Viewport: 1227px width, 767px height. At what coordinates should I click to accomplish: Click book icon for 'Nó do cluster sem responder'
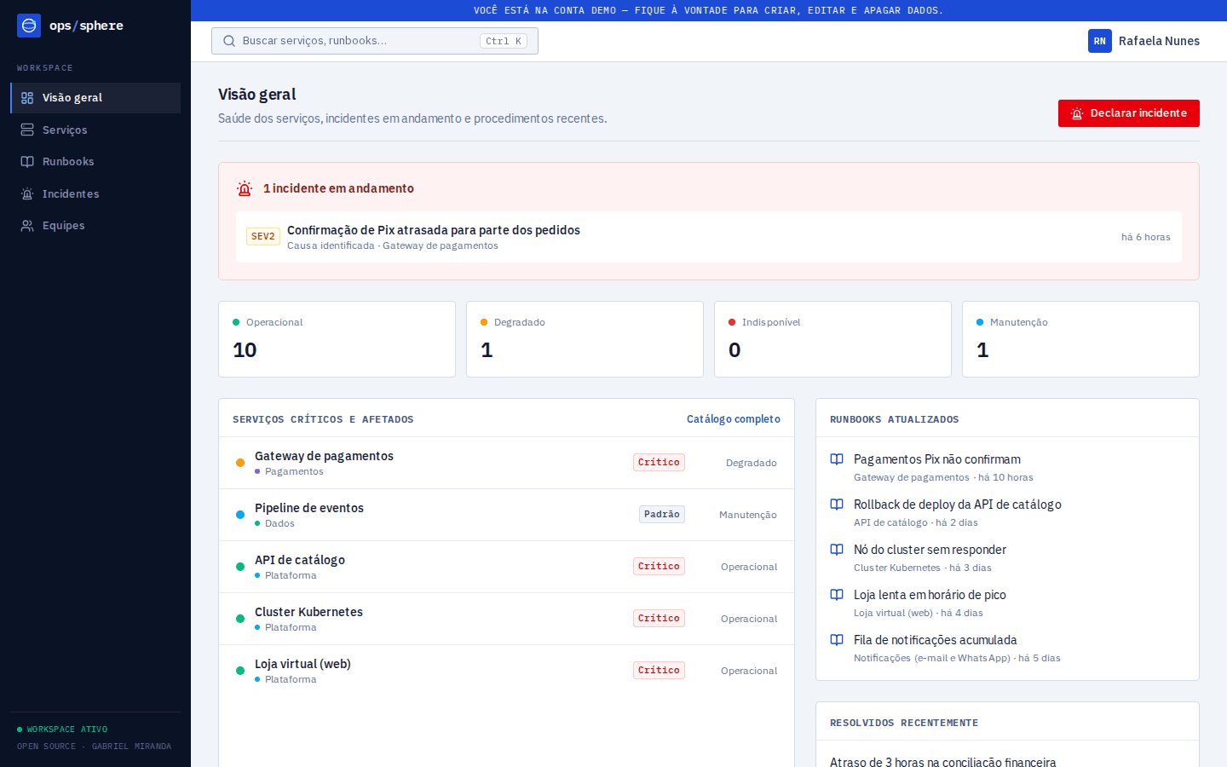837,550
